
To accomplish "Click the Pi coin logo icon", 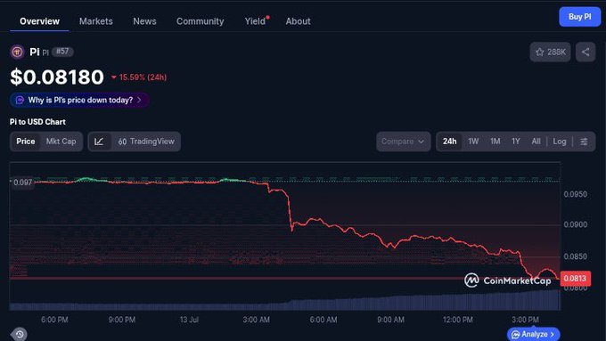I will click(17, 52).
